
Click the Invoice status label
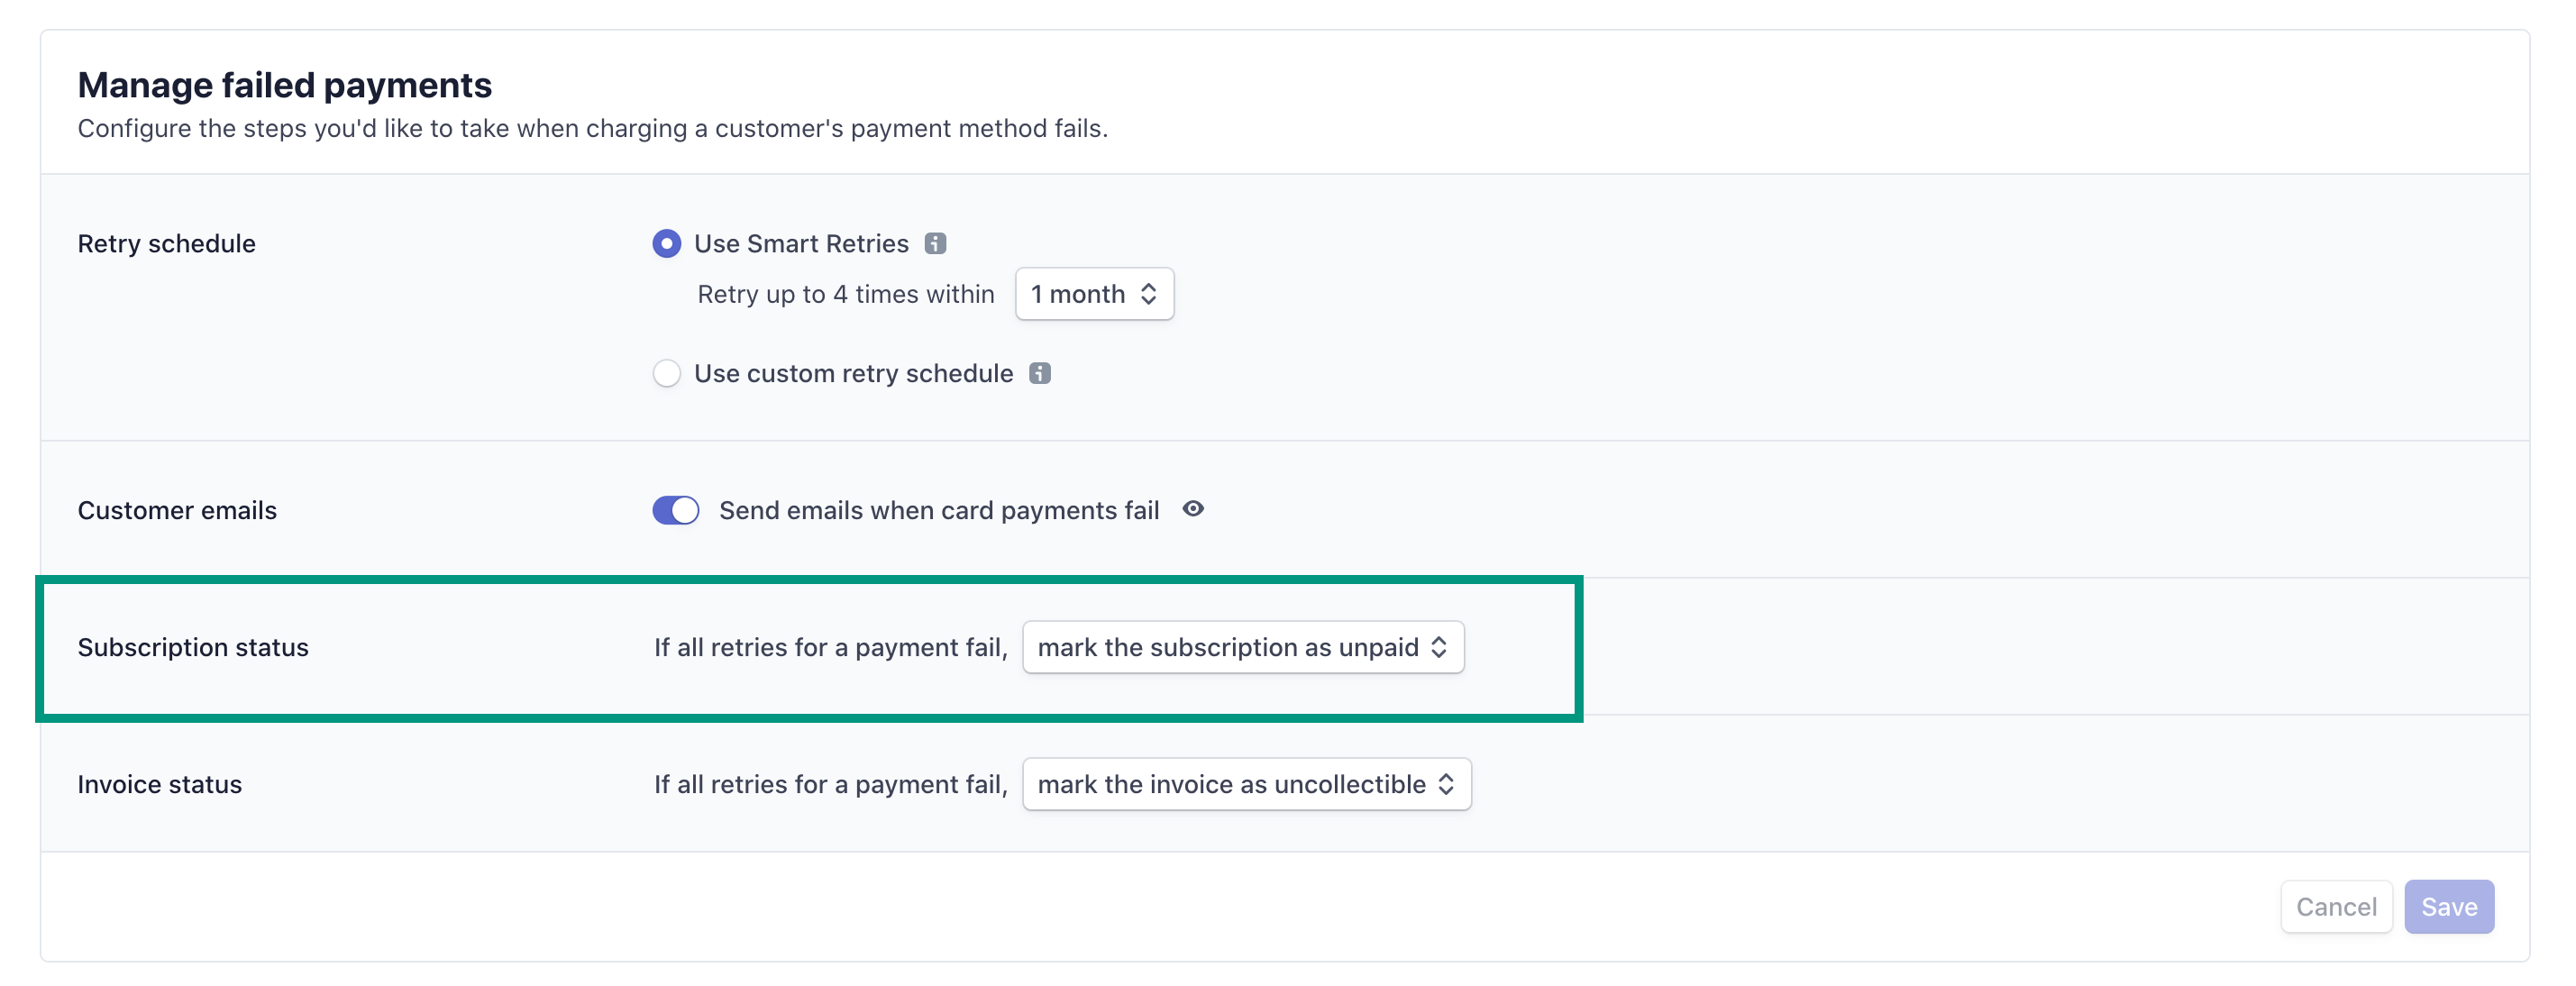160,784
